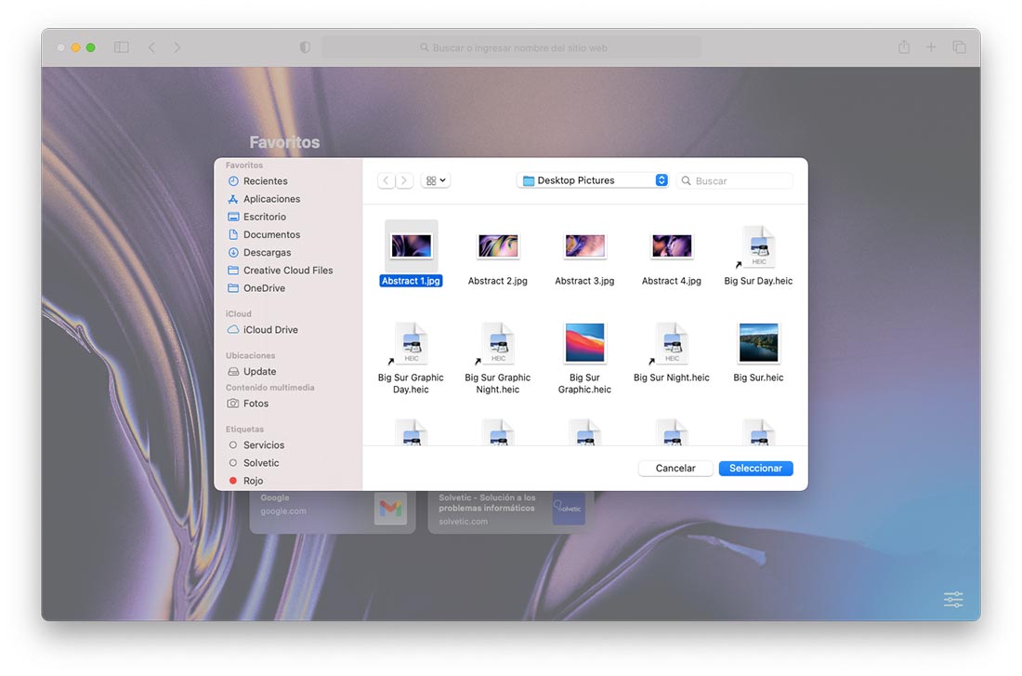Select Big Sur Graphic Night.heic file

498,358
